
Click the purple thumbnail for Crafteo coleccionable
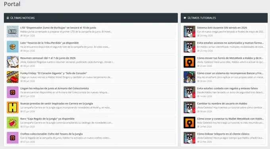(13, 137)
